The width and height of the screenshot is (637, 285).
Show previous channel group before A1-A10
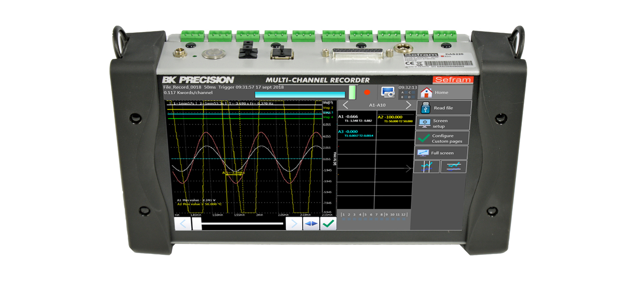346,105
